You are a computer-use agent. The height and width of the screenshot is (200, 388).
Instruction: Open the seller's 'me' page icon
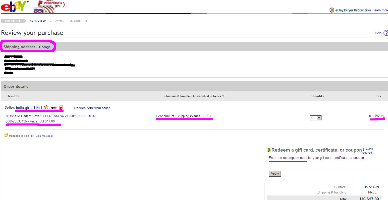53,108
